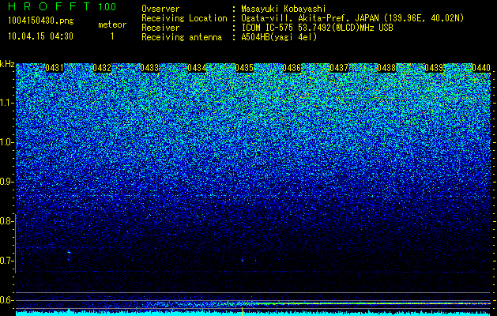Click the observer name Masayuki Kobayashi

284,9
